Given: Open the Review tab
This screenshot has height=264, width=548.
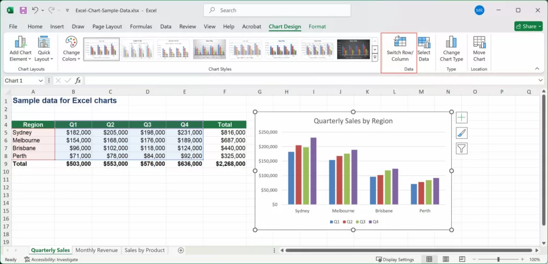Looking at the screenshot, I should (188, 27).
